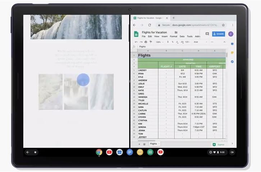Reload the spreadsheet page
261x172 pixels.
click(x=150, y=25)
